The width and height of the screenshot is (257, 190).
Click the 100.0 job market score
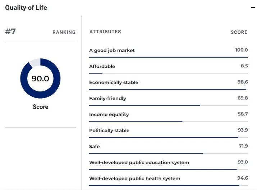coord(242,50)
